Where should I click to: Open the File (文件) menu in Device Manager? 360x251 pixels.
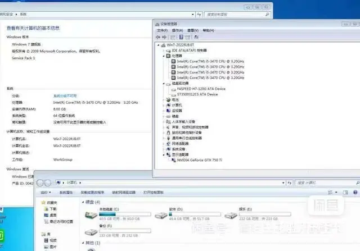pos(162,30)
